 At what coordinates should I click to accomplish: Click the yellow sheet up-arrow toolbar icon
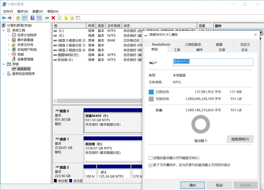(x=66, y=18)
